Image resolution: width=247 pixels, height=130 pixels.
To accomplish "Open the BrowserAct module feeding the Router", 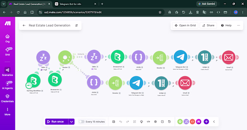I will 55,79.
